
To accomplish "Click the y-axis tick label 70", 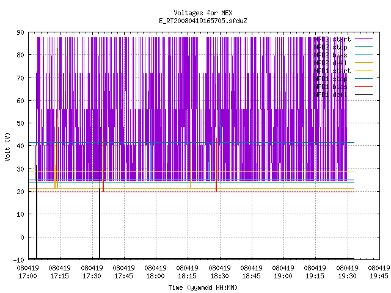I will coord(20,78).
